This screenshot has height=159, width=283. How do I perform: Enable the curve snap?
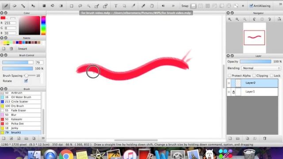point(236,6)
